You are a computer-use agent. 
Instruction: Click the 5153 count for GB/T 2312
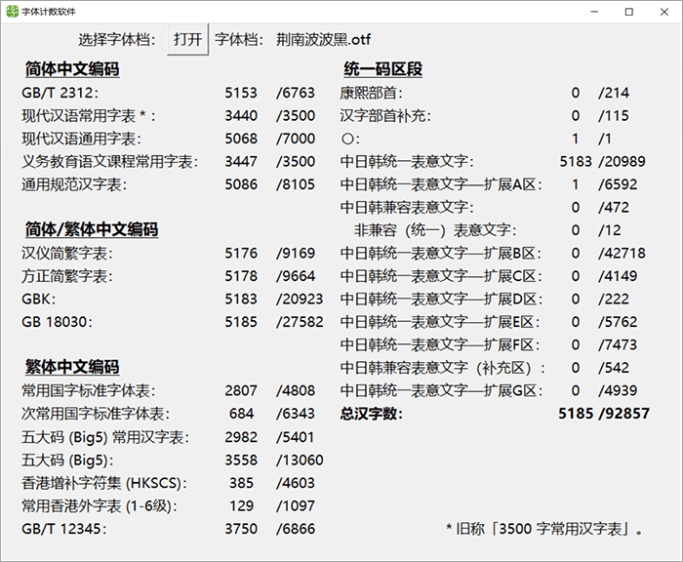pos(241,93)
